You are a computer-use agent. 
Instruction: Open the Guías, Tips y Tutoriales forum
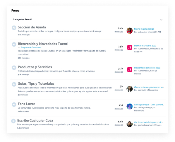pyautogui.click(x=36, y=84)
